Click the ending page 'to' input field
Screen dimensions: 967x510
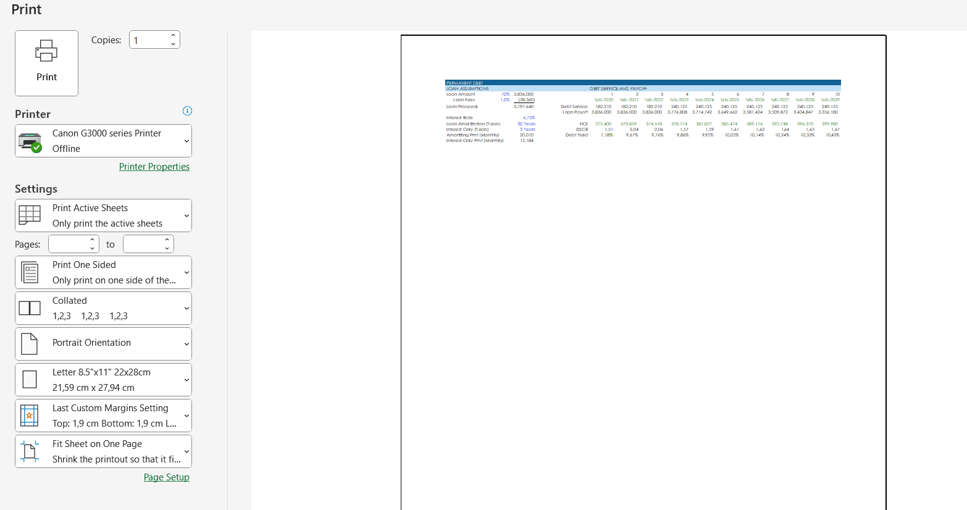coord(142,245)
